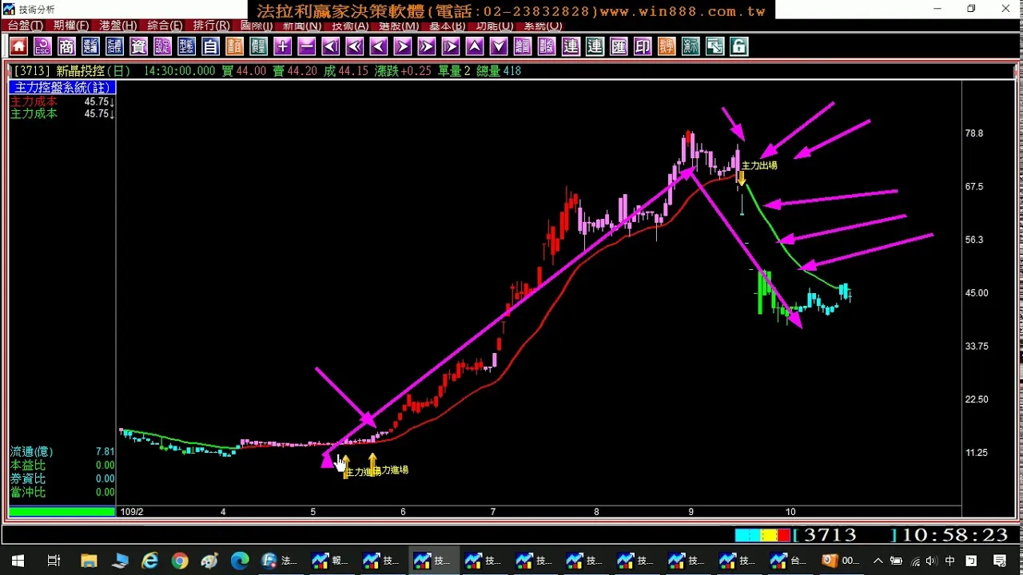The height and width of the screenshot is (575, 1023).
Task: Jump to last with right-bar arrow icon
Action: click(451, 46)
